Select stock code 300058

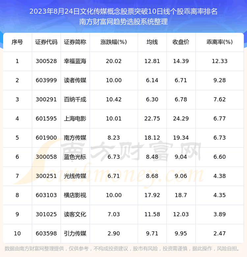point(46,157)
